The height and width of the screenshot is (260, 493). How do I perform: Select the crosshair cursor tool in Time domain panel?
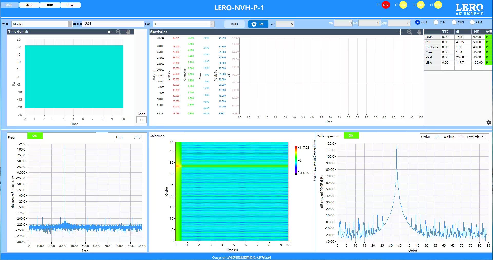tap(109, 32)
